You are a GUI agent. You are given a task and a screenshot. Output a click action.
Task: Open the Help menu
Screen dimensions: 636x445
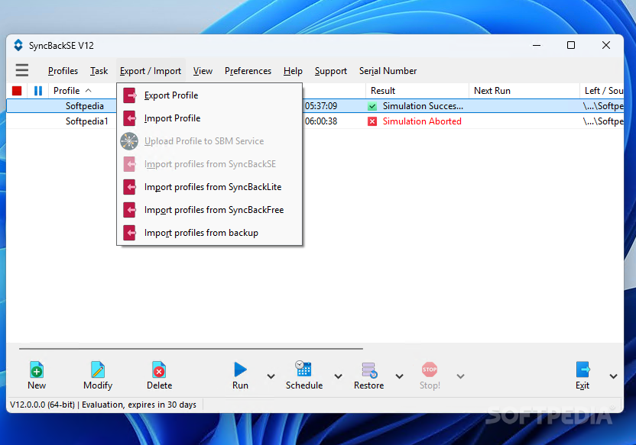[x=293, y=71]
